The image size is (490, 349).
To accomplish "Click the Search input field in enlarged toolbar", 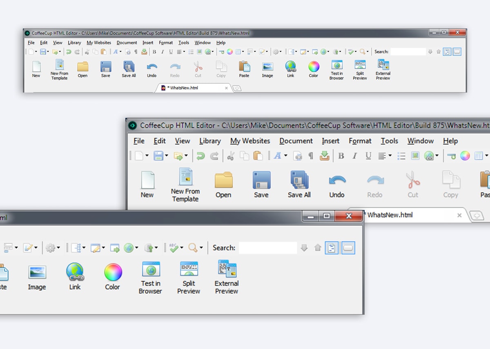I will pos(267,248).
